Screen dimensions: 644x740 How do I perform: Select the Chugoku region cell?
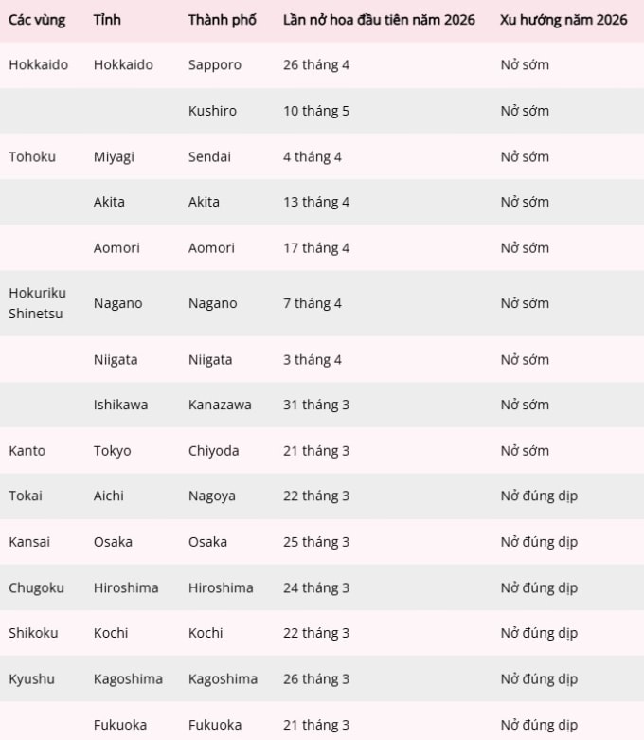tap(36, 587)
